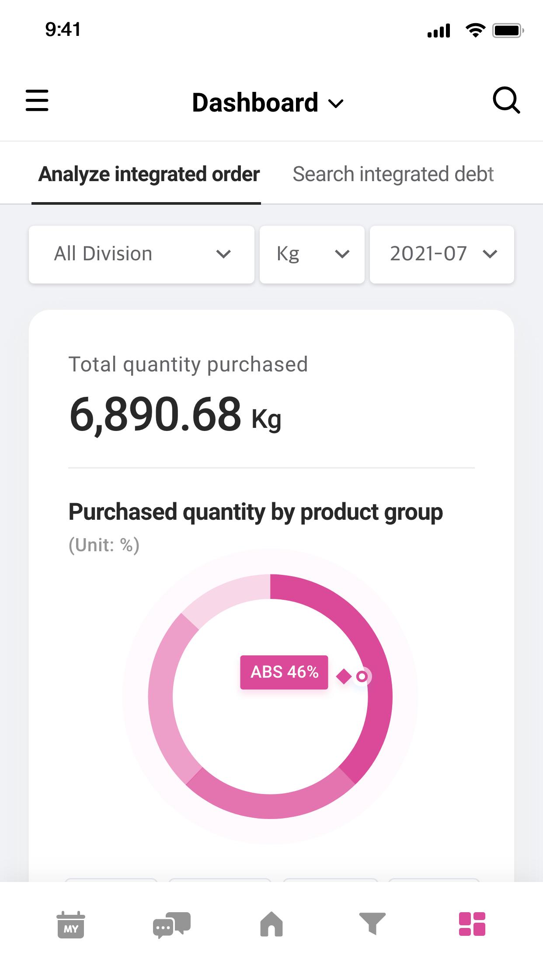Tap the diamond marker beside ABS label
The image size is (543, 966).
coord(344,676)
